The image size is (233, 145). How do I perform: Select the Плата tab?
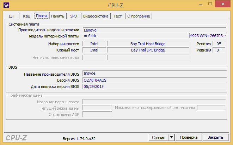pyautogui.click(x=42, y=16)
